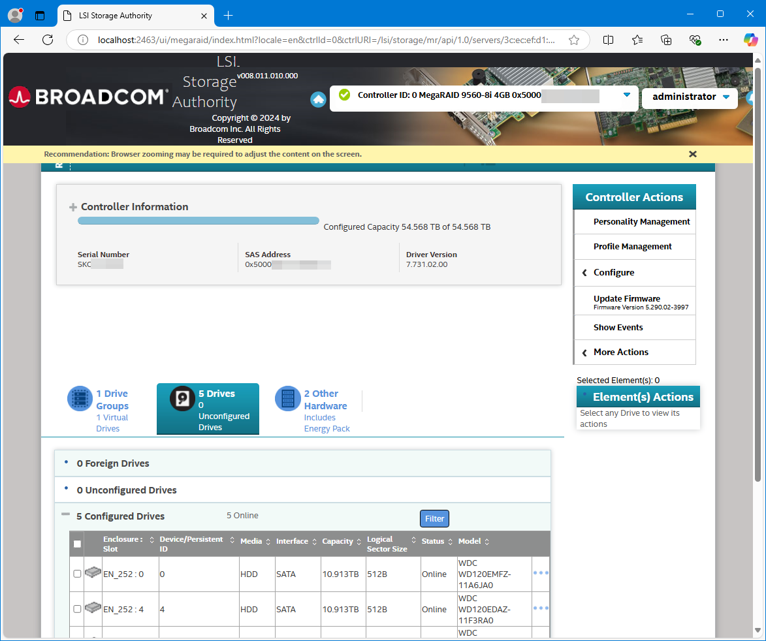Image resolution: width=766 pixels, height=641 pixels.
Task: Switch to 5 Drives tab
Action: (x=208, y=409)
